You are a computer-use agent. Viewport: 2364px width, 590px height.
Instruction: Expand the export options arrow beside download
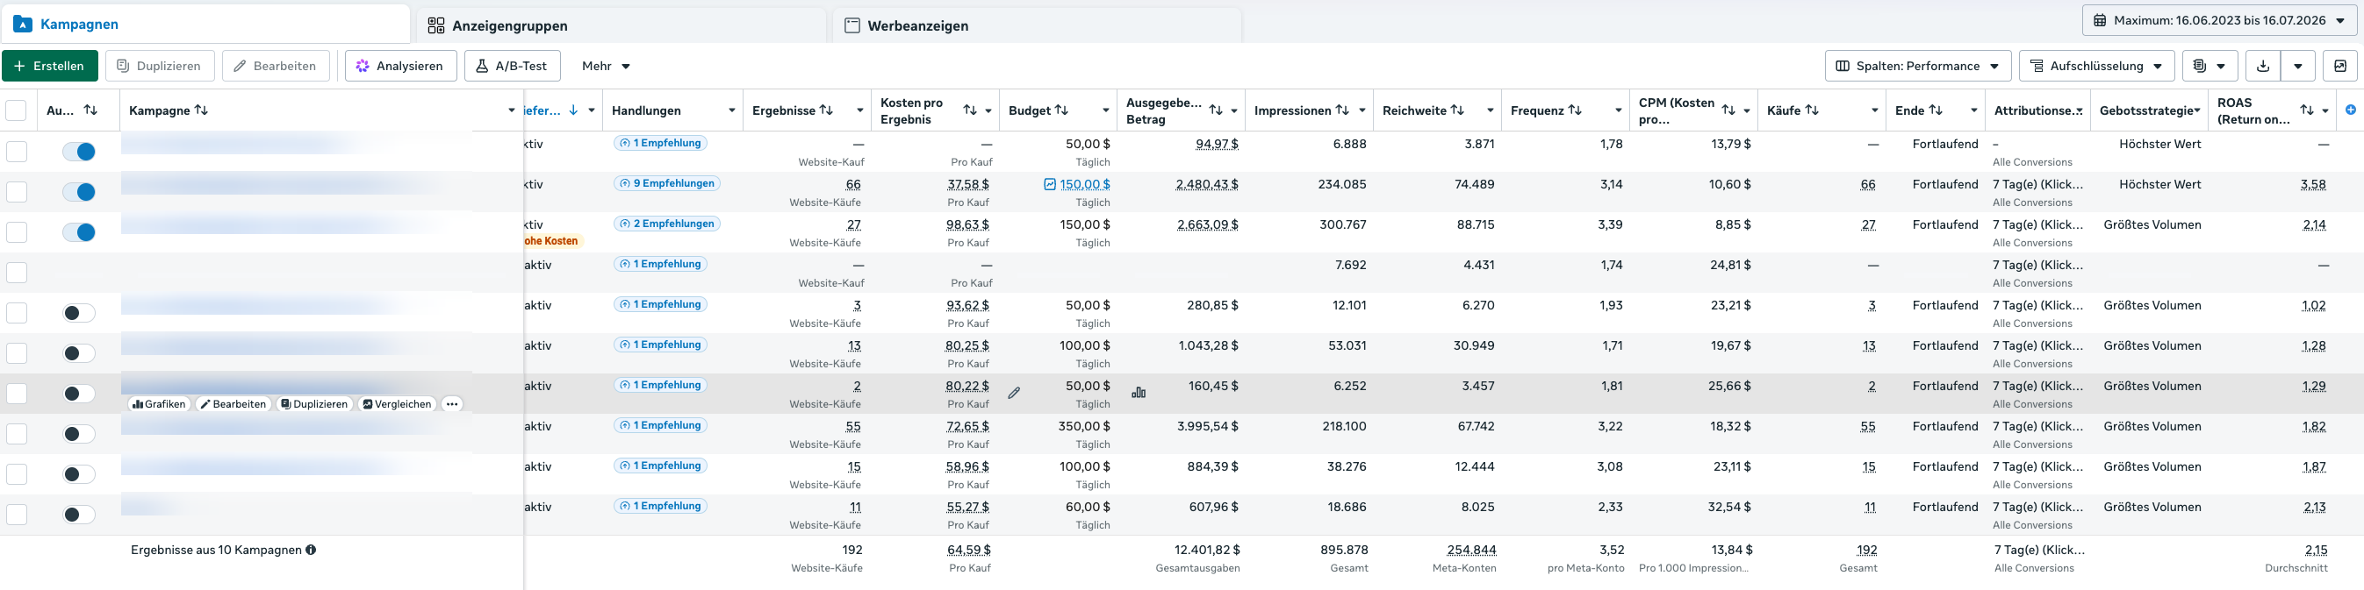click(x=2298, y=66)
